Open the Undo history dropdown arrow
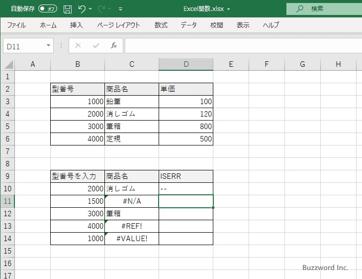The height and width of the screenshot is (279, 362). [x=90, y=9]
